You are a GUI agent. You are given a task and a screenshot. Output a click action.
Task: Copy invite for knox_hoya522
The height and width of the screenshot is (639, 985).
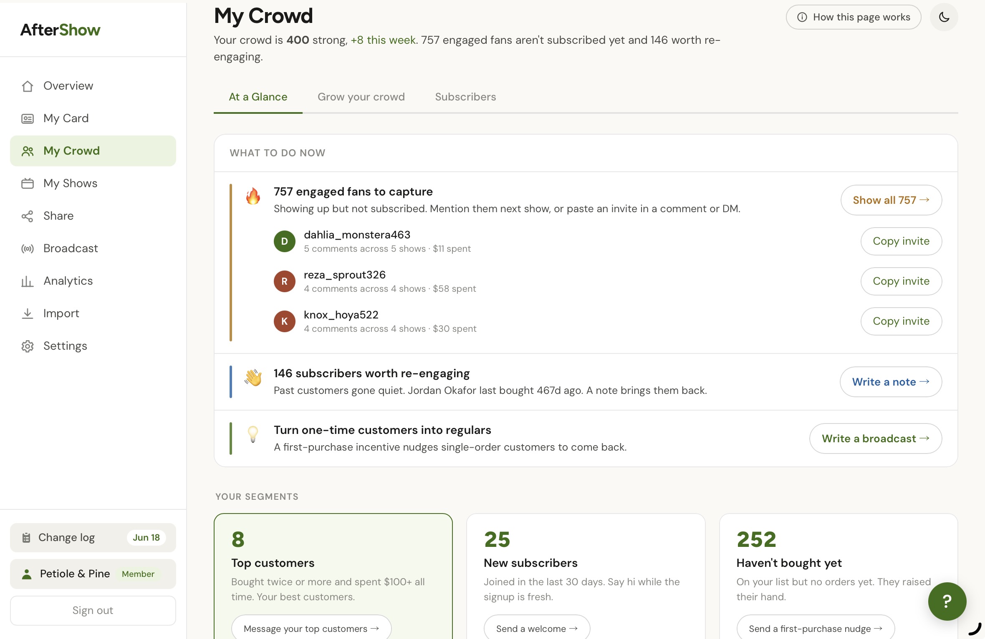pos(901,321)
